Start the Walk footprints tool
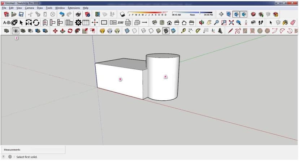 [261, 22]
